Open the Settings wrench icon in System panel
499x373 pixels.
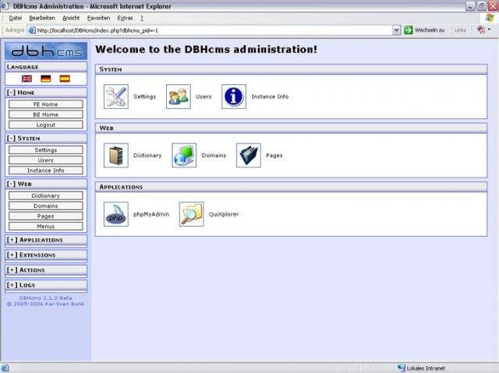pos(116,97)
